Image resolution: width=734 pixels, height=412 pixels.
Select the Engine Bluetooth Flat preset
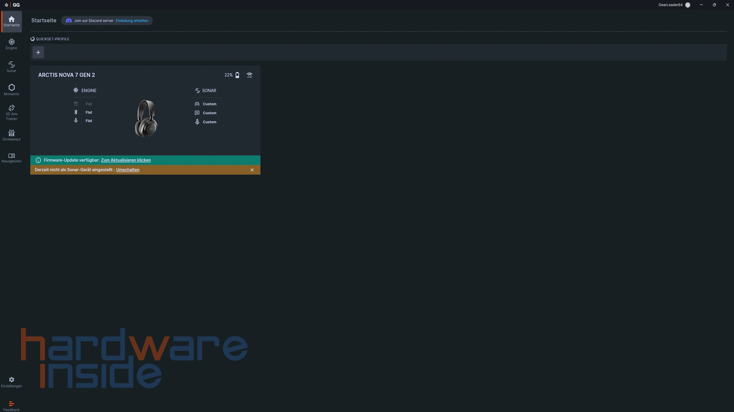pyautogui.click(x=89, y=113)
